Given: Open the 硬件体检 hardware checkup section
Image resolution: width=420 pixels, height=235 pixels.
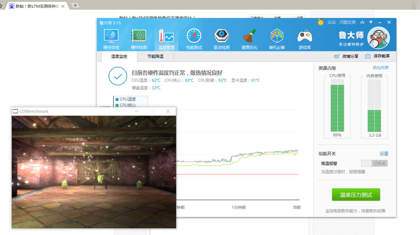Looking at the screenshot, I should 111,39.
